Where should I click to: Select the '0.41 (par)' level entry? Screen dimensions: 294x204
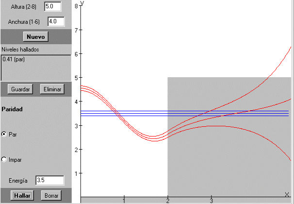[x=14, y=59]
